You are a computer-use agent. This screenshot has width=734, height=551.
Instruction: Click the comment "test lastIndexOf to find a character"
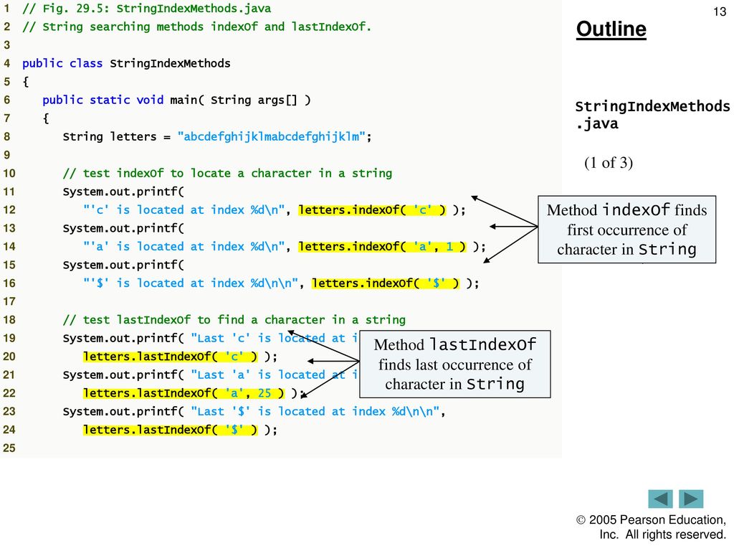click(234, 320)
